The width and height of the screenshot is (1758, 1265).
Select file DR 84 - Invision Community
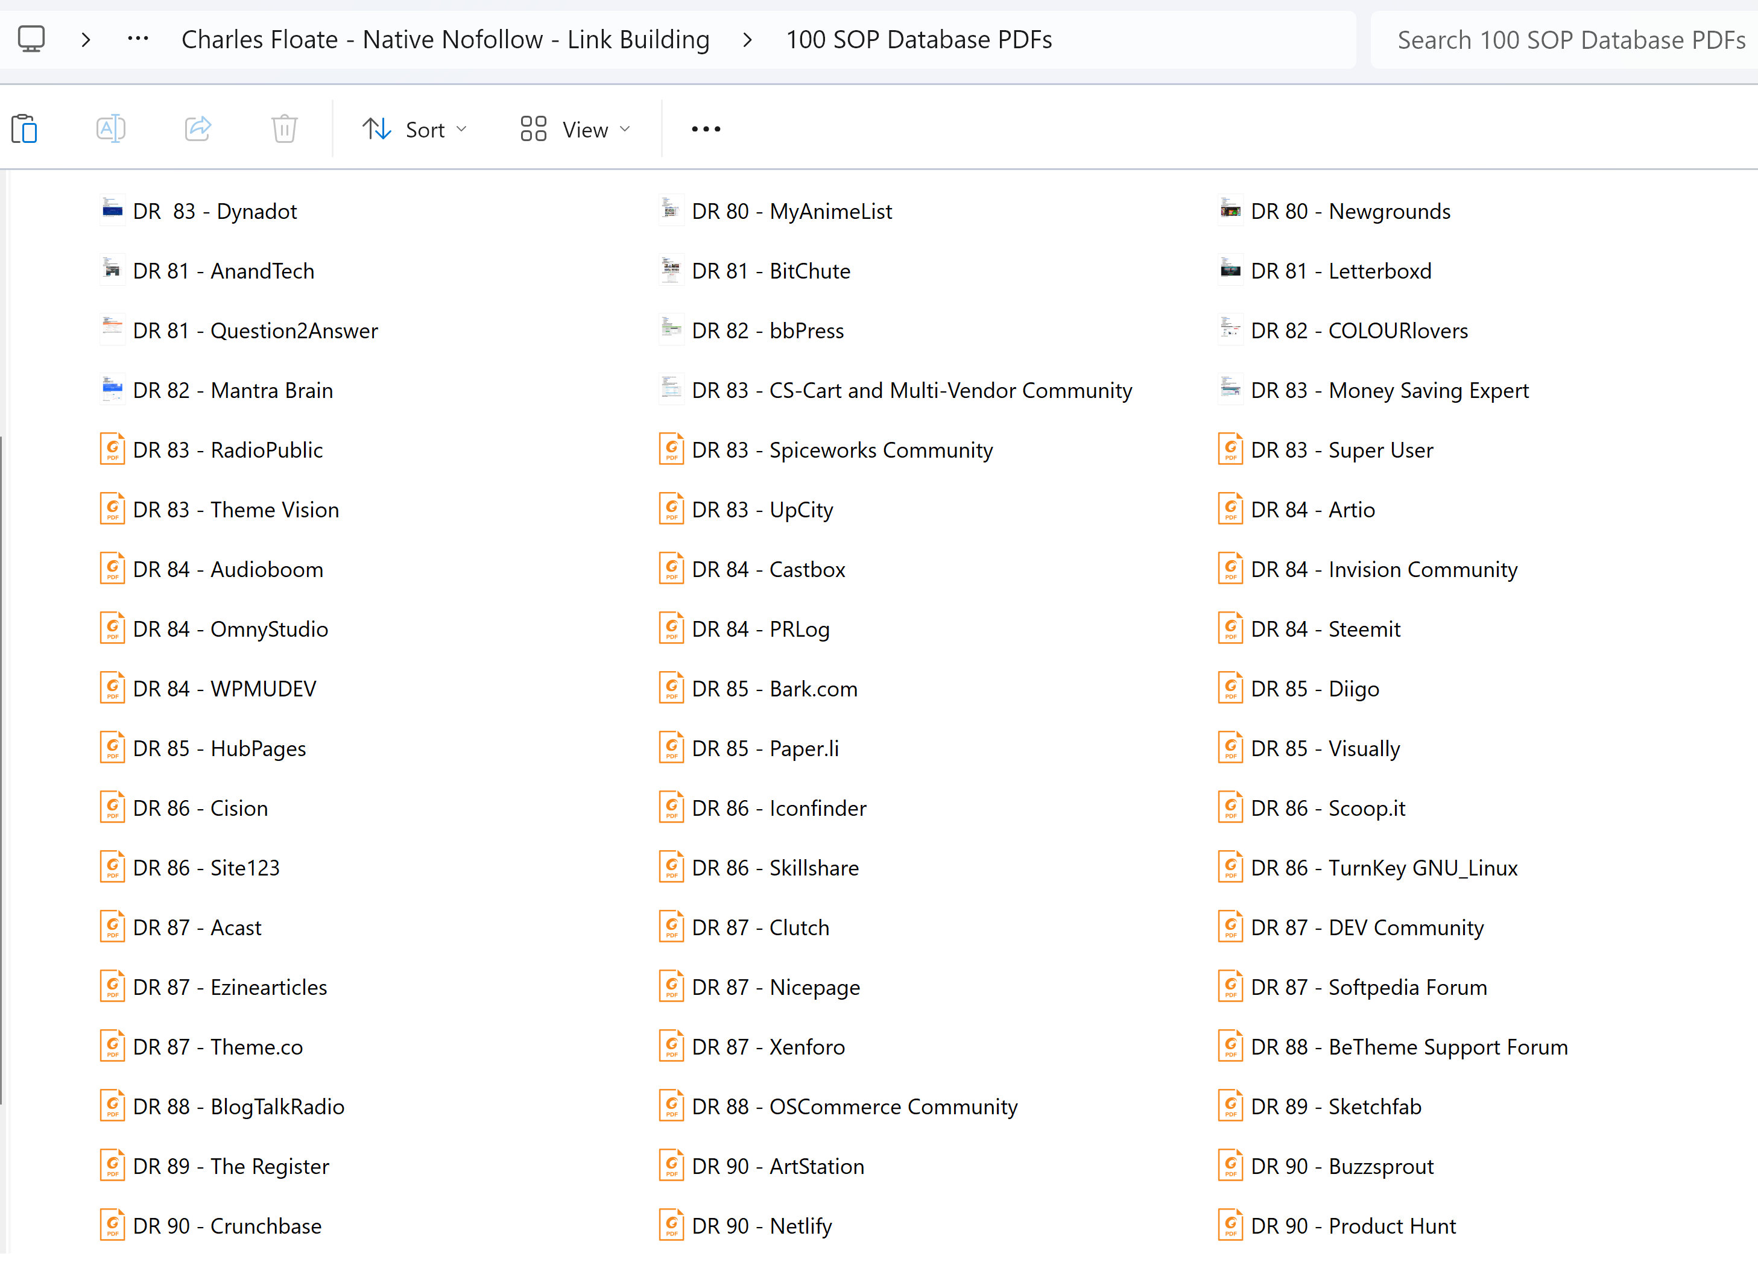[1368, 569]
